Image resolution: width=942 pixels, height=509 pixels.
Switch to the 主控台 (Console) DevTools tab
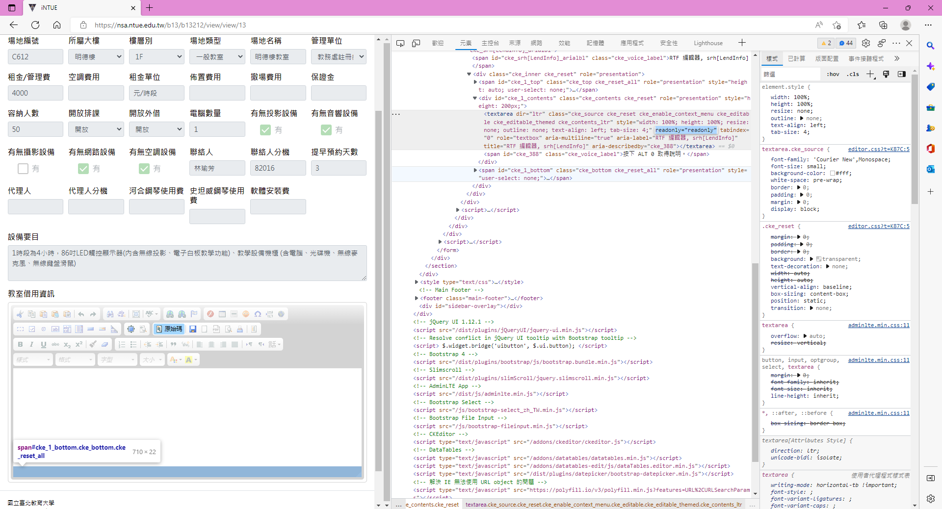click(490, 43)
